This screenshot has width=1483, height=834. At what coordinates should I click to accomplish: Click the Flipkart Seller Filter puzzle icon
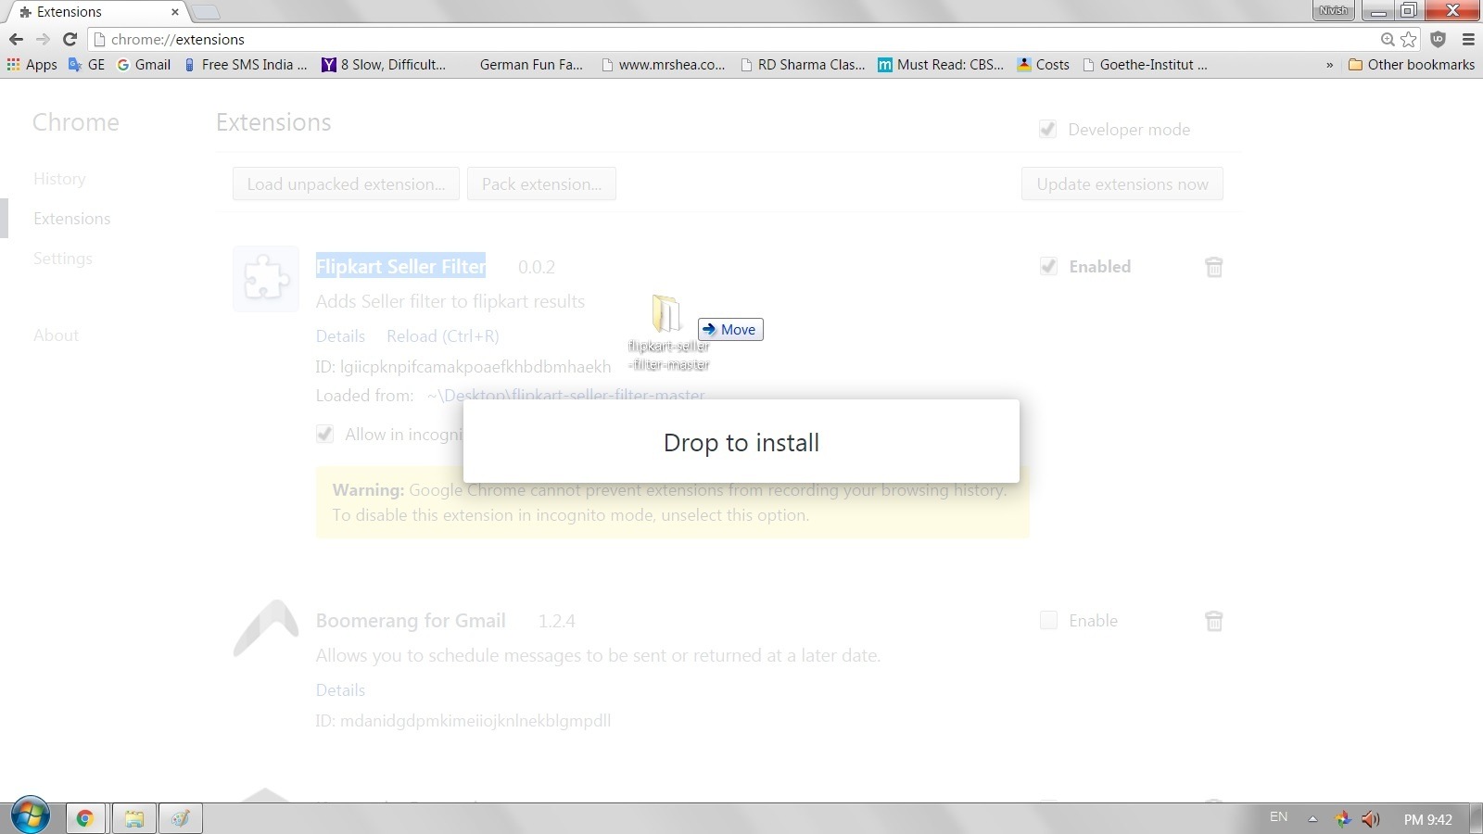pyautogui.click(x=266, y=278)
